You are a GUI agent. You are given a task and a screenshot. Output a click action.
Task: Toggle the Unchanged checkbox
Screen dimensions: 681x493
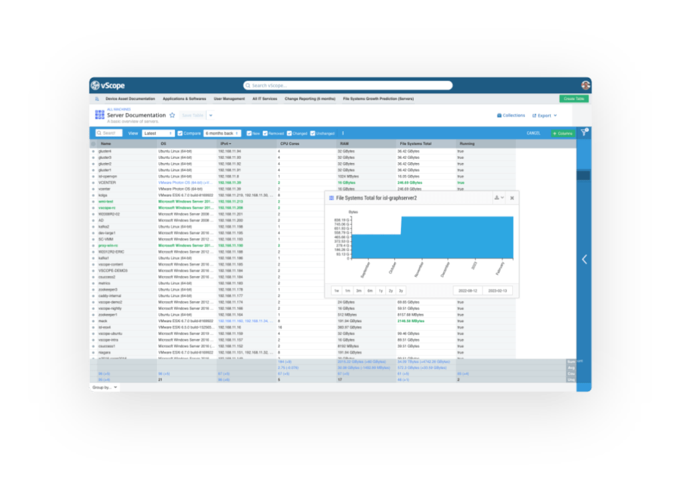point(313,133)
